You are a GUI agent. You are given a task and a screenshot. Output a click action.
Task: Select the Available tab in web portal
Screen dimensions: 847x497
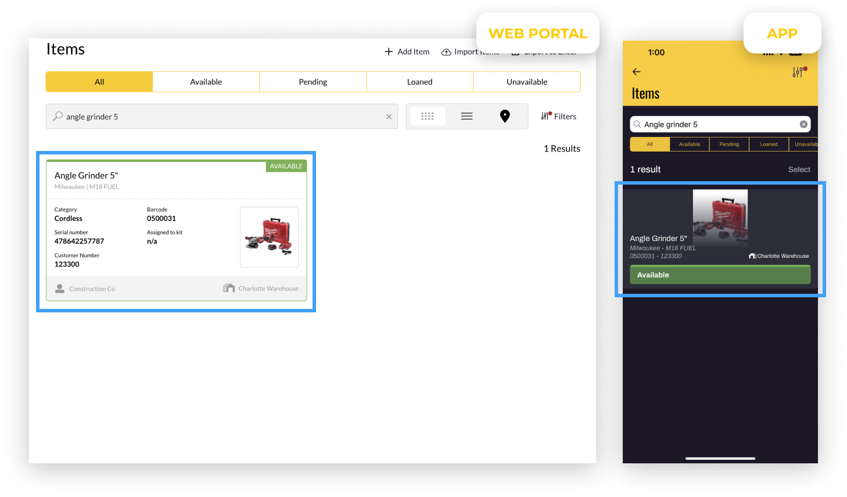click(206, 82)
